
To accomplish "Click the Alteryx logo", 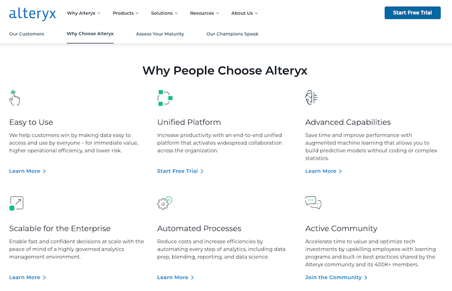I will coord(33,14).
